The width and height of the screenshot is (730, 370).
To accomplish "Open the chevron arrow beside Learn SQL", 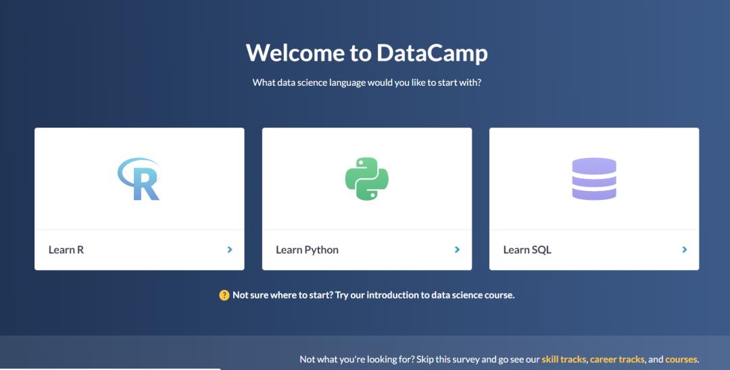I will [x=684, y=250].
